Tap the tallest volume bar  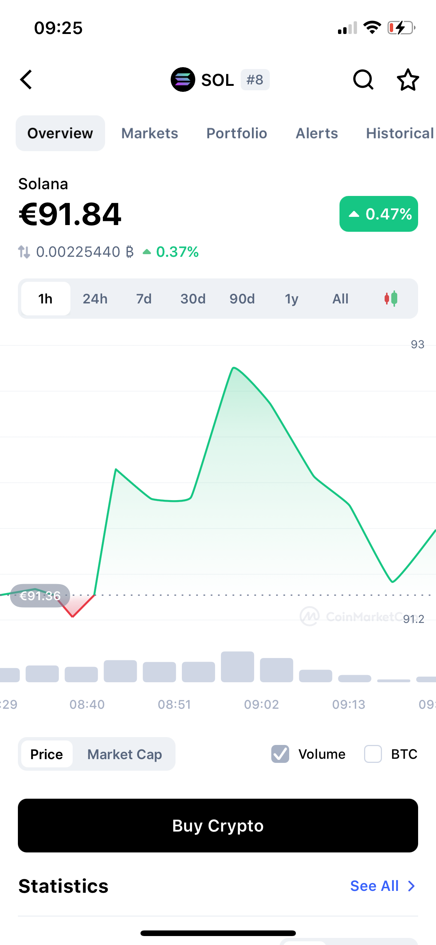(237, 667)
